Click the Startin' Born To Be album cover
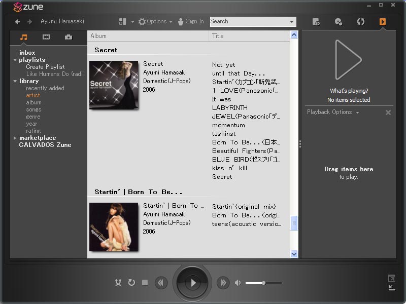Image resolution: width=406 pixels, height=304 pixels. click(x=114, y=227)
